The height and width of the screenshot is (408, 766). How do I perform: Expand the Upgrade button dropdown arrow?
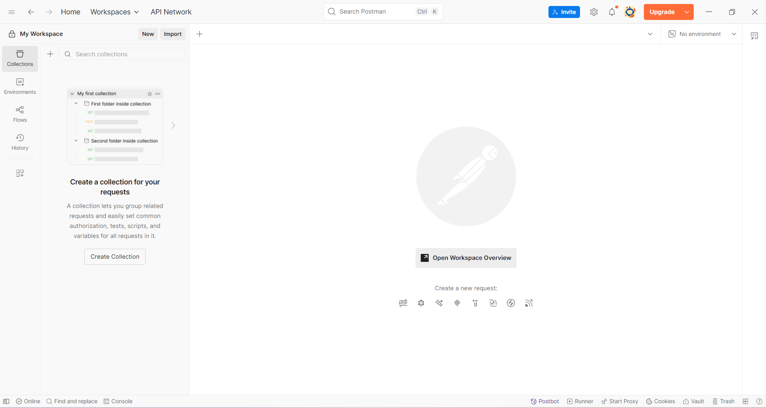click(x=687, y=12)
